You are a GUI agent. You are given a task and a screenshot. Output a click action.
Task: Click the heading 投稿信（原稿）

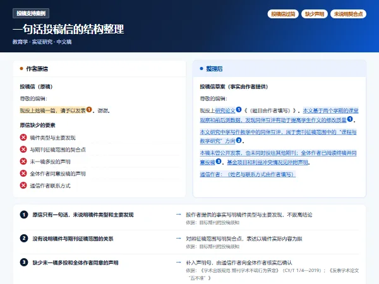pos(36,86)
